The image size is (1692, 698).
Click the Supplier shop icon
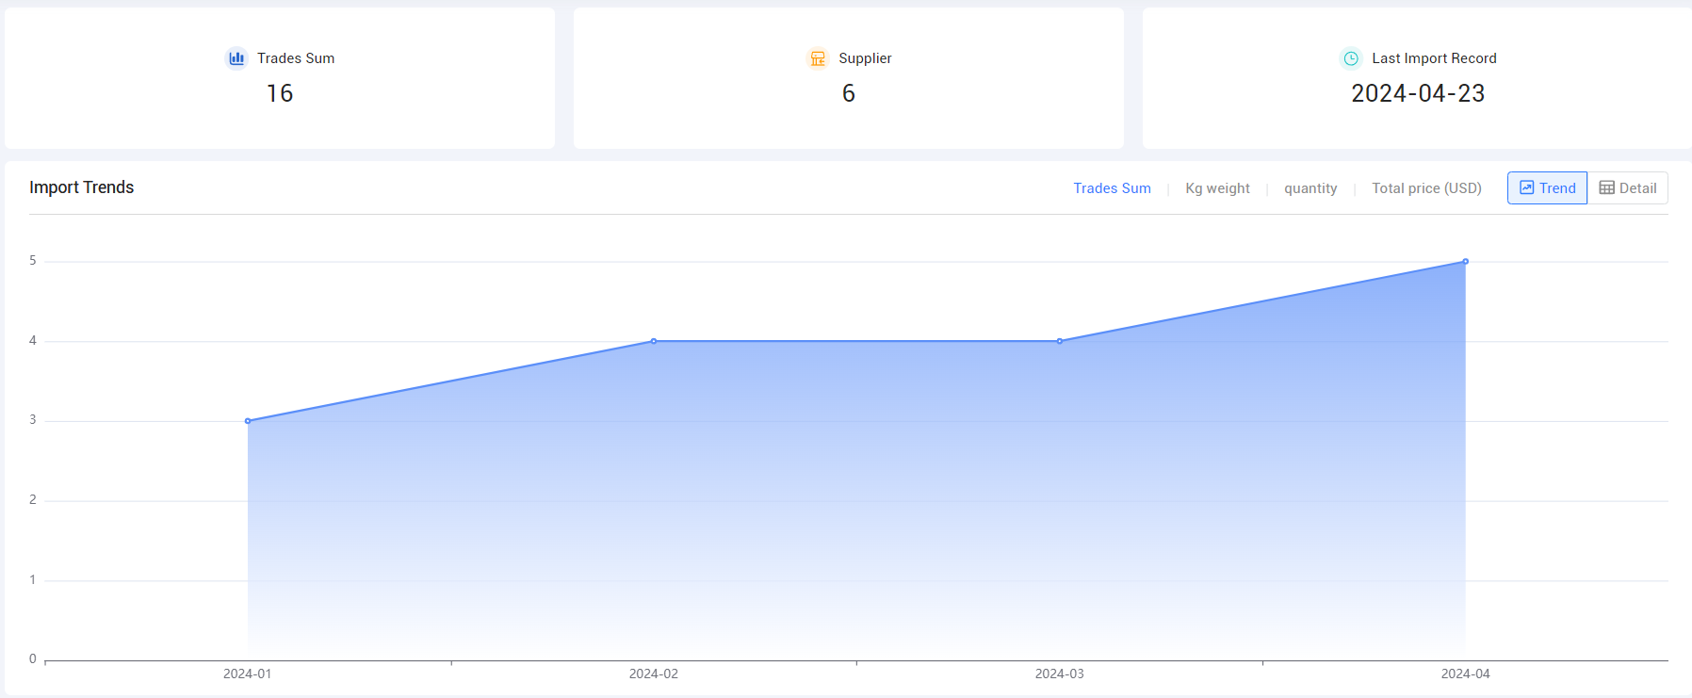click(818, 58)
